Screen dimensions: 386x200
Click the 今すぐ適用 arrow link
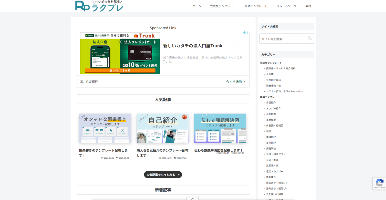click(236, 82)
